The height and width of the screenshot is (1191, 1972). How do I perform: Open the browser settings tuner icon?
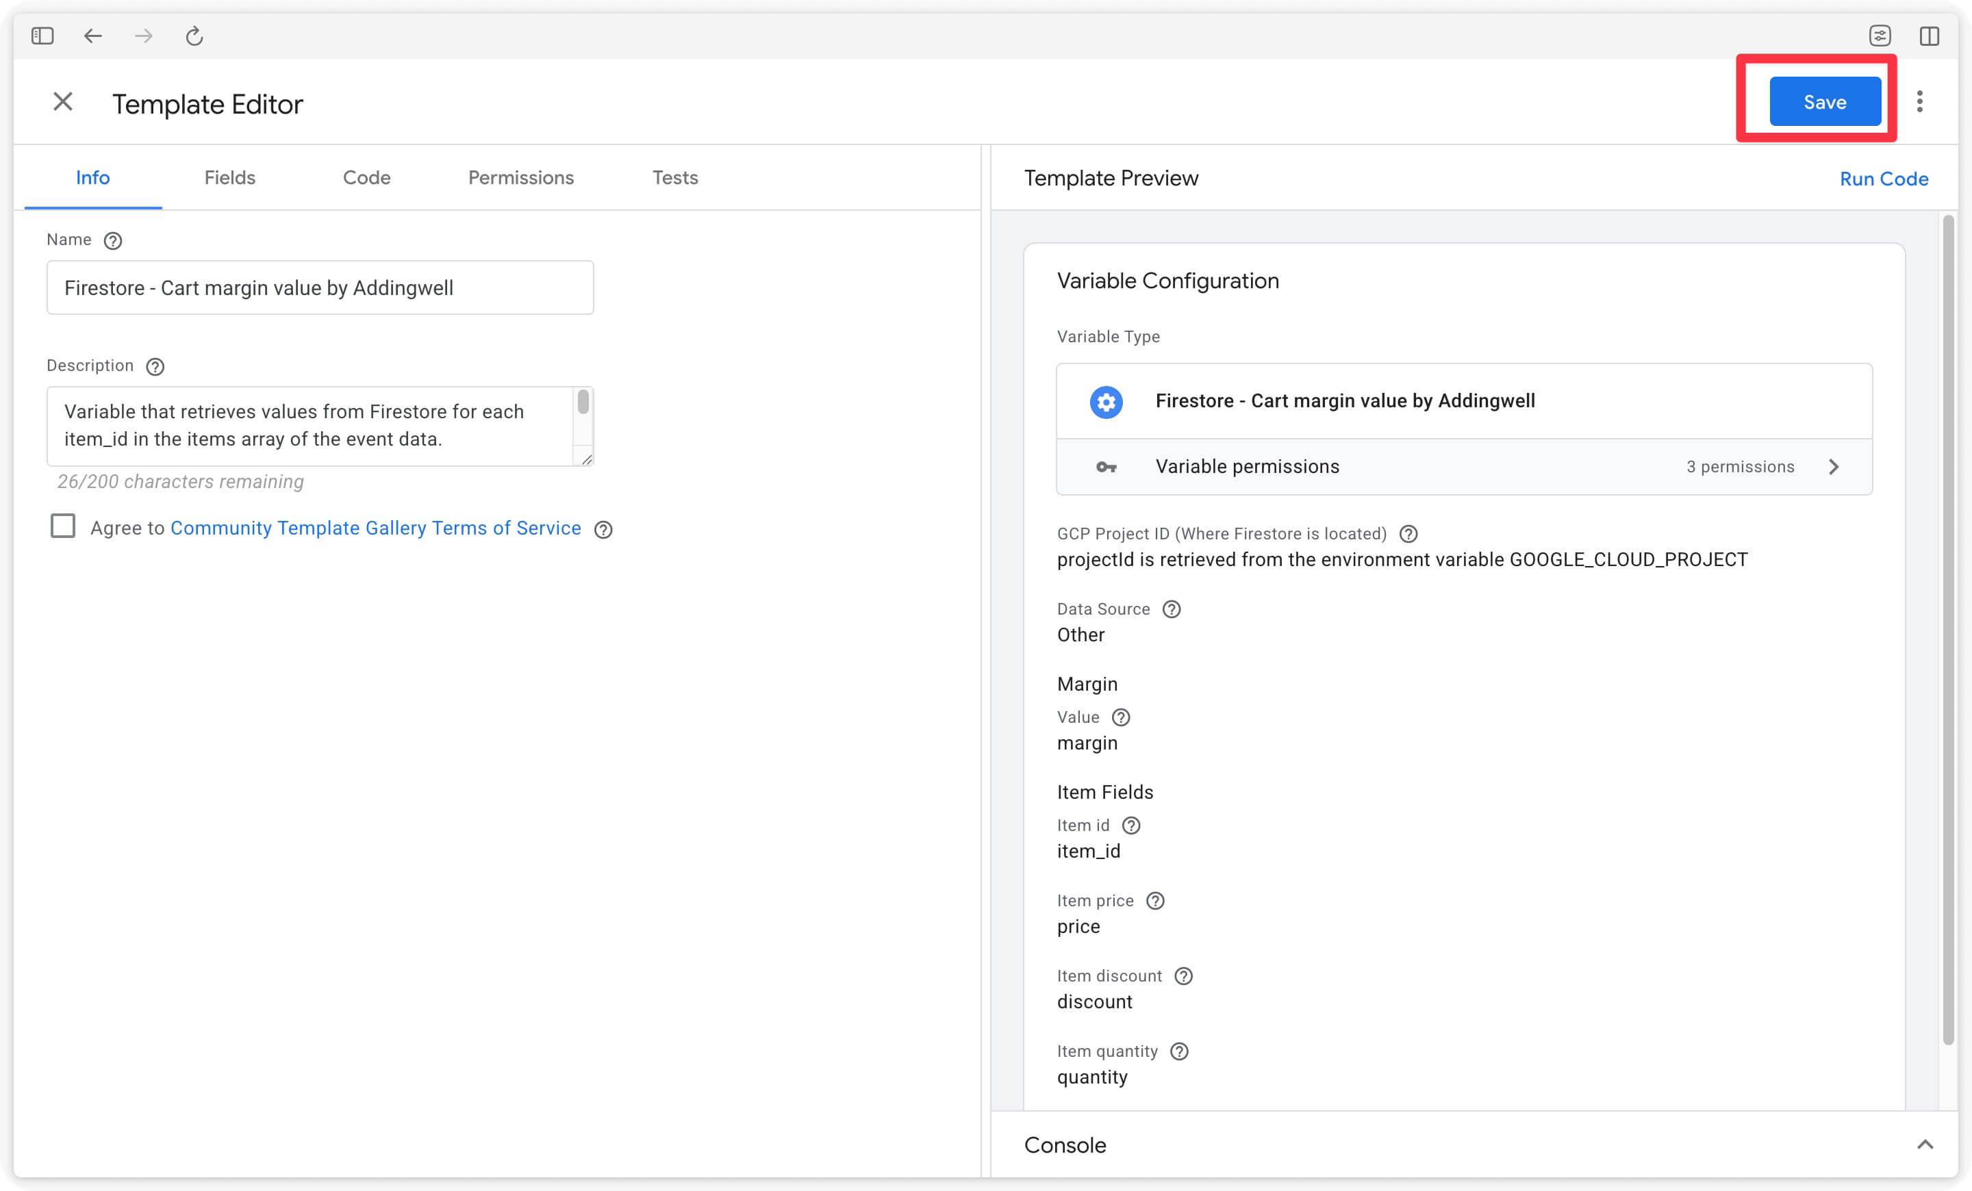click(1880, 36)
